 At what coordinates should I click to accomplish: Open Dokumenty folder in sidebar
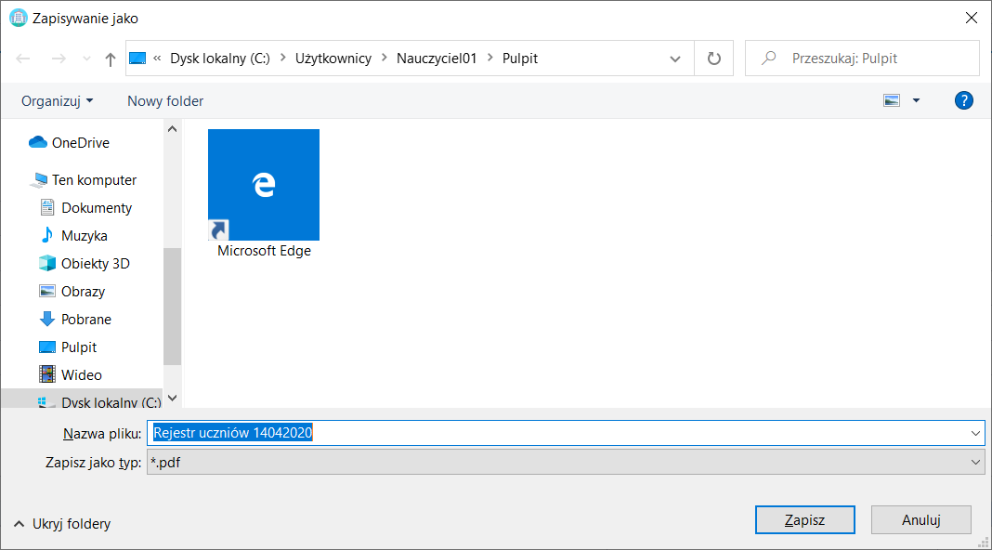[x=97, y=208]
